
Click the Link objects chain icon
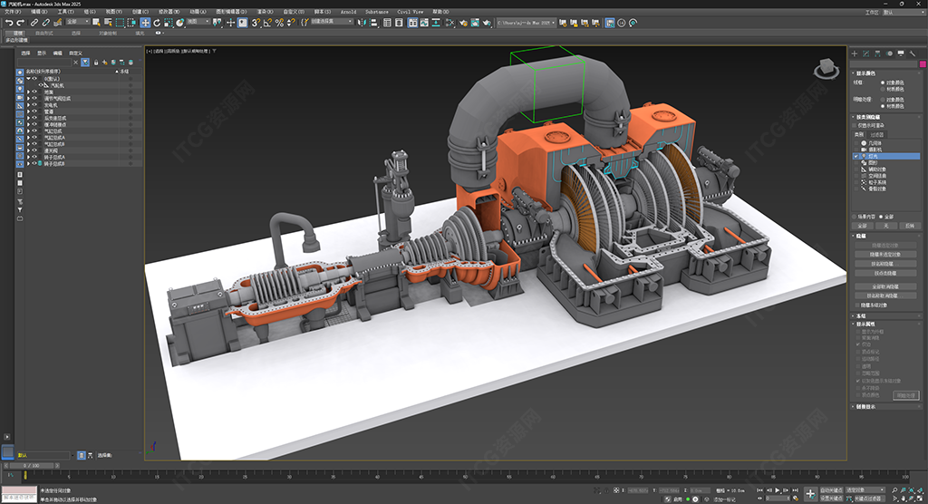coord(34,22)
